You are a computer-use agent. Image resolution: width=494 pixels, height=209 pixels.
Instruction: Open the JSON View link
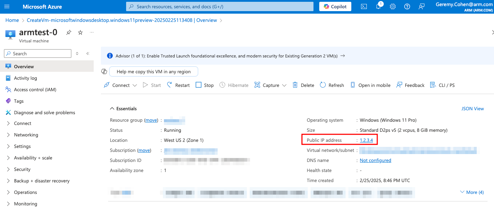click(472, 108)
